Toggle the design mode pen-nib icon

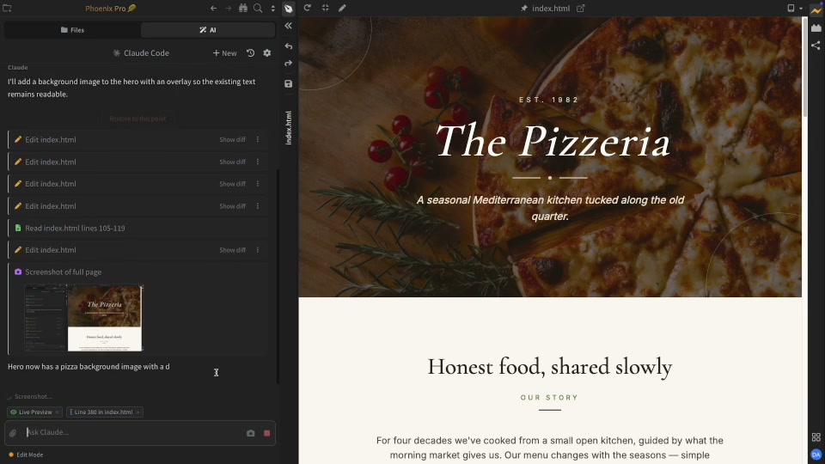289,9
